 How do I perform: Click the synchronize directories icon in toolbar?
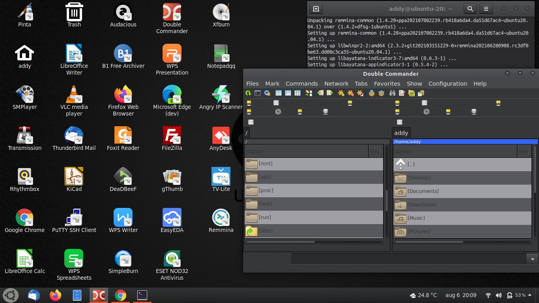coord(412,93)
